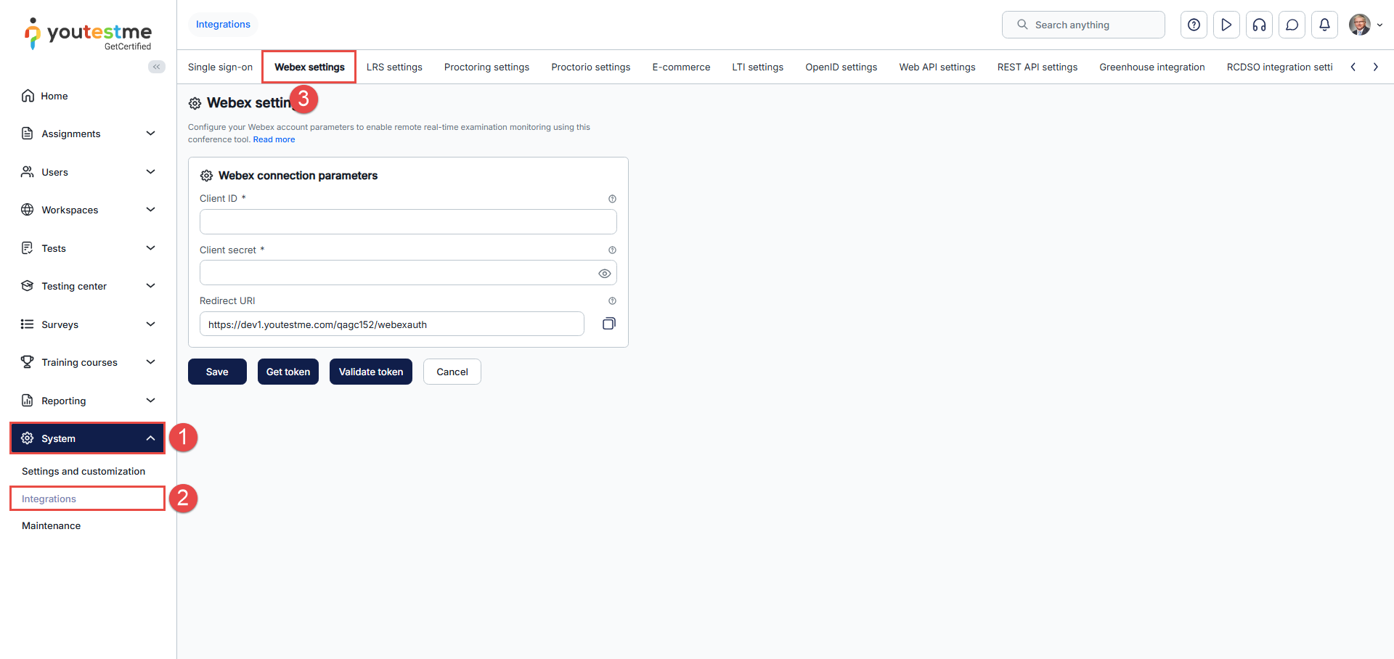Expand the Reporting menu chevron

pyautogui.click(x=151, y=401)
